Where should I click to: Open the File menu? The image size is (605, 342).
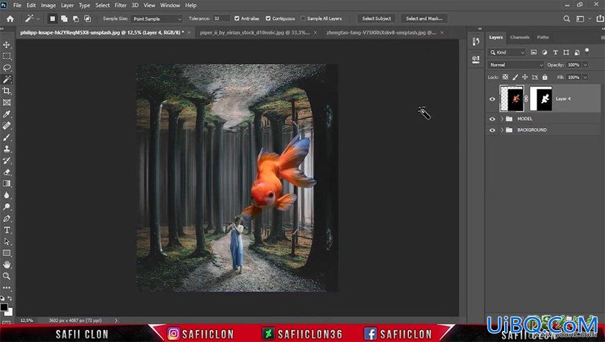coord(17,6)
